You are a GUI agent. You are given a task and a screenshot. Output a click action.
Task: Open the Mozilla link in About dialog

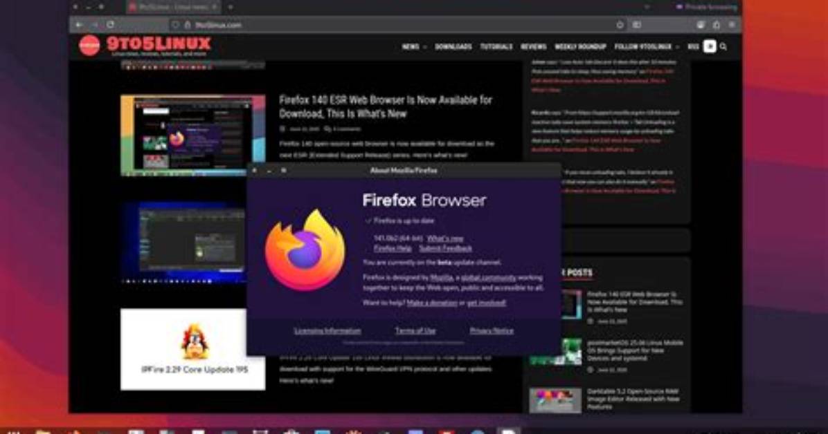(442, 277)
